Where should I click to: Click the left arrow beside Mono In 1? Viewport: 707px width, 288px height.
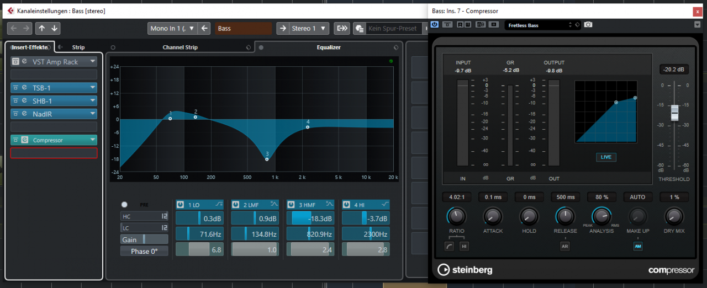pyautogui.click(x=204, y=28)
